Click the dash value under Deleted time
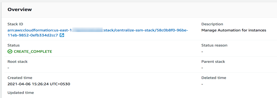 [202, 84]
